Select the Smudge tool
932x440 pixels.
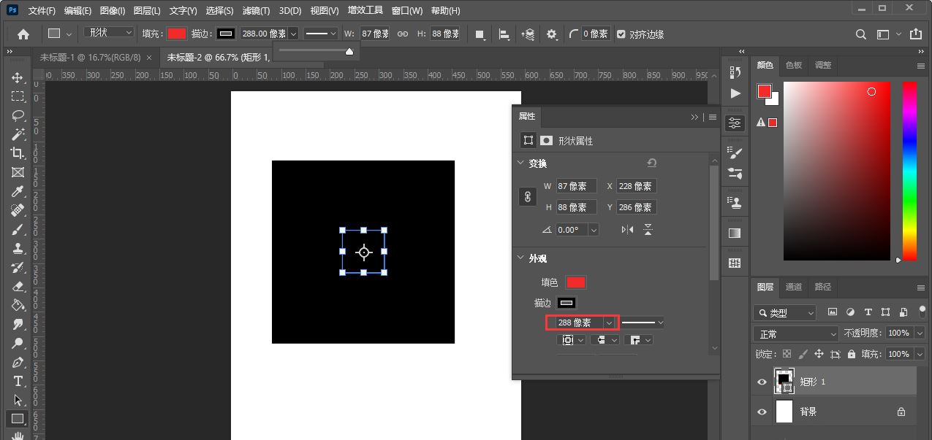tap(18, 324)
